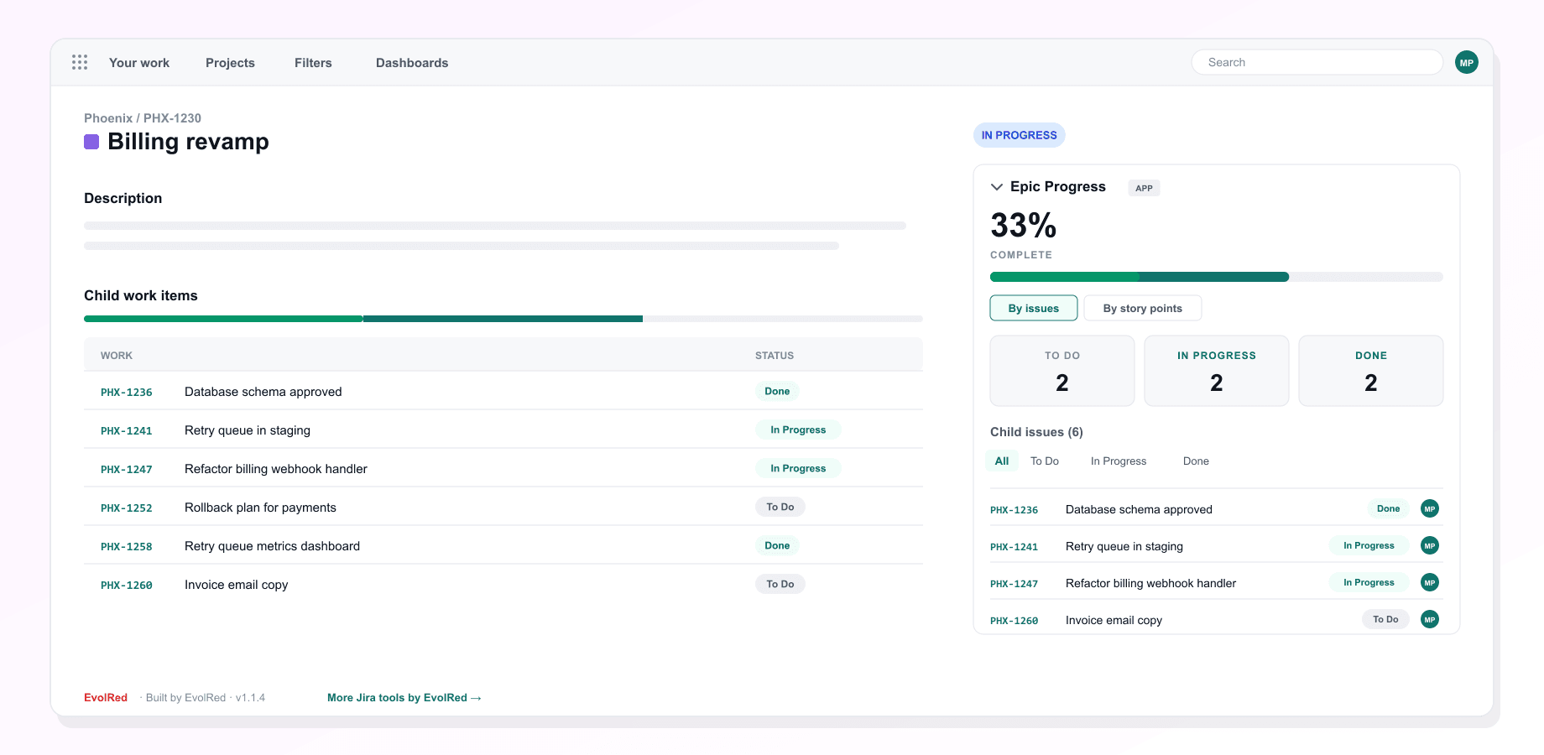Open the Dashboards menu
Screen dimensions: 1544x755
coord(412,63)
